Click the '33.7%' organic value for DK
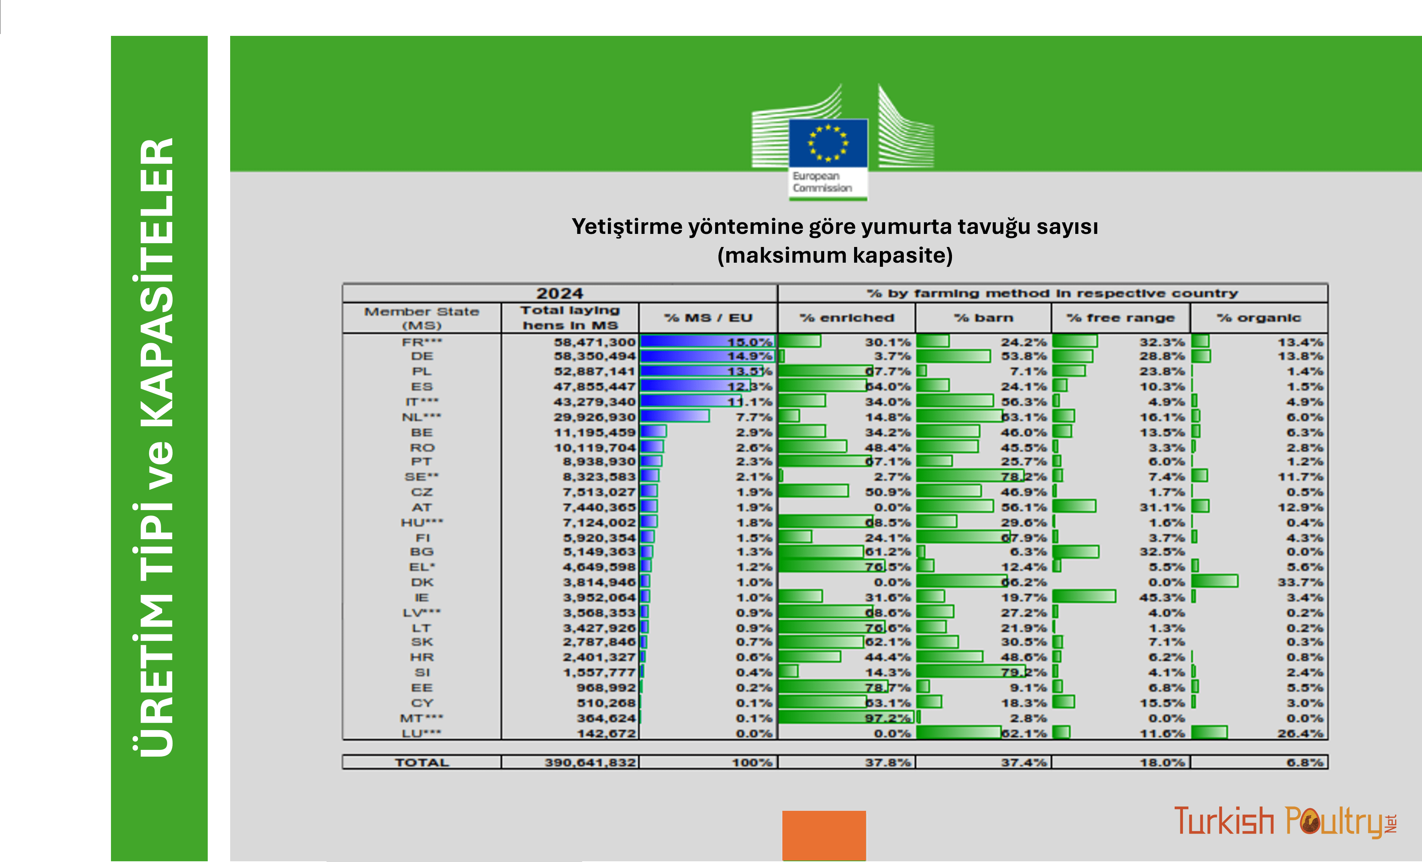 point(1300,583)
